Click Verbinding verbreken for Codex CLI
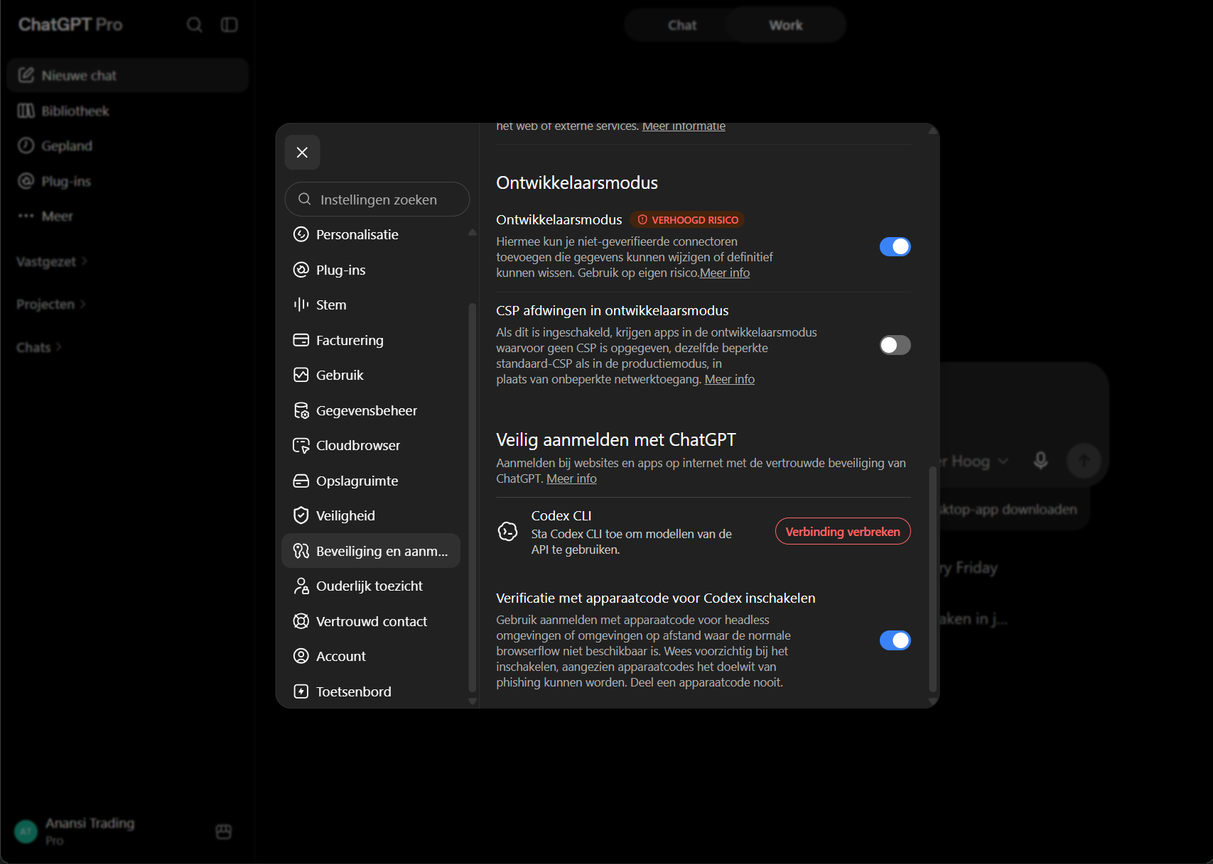This screenshot has width=1213, height=864. [843, 531]
